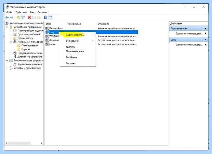Open Properties via the toolbar sheet icon
The height and width of the screenshot is (154, 212).
pos(34,17)
